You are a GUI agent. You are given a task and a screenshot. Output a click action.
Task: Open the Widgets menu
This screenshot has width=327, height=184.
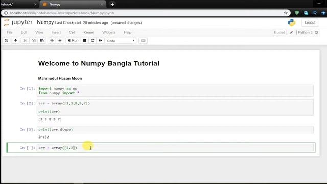tap(109, 32)
